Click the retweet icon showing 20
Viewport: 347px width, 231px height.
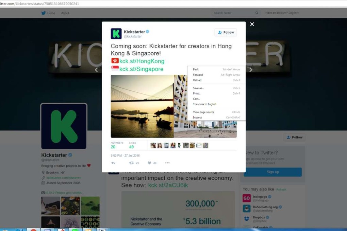tap(132, 163)
